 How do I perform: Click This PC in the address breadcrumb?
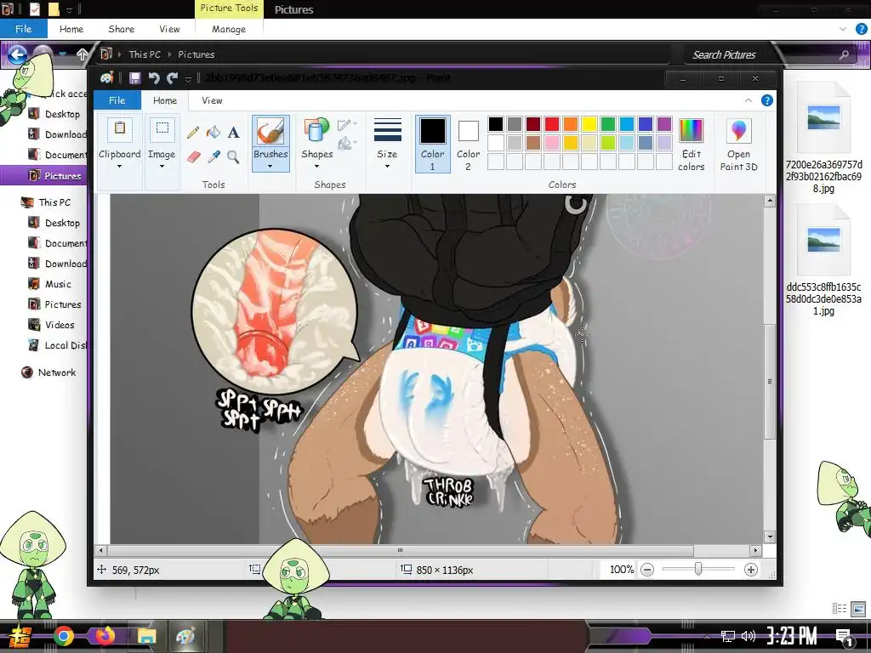click(145, 54)
